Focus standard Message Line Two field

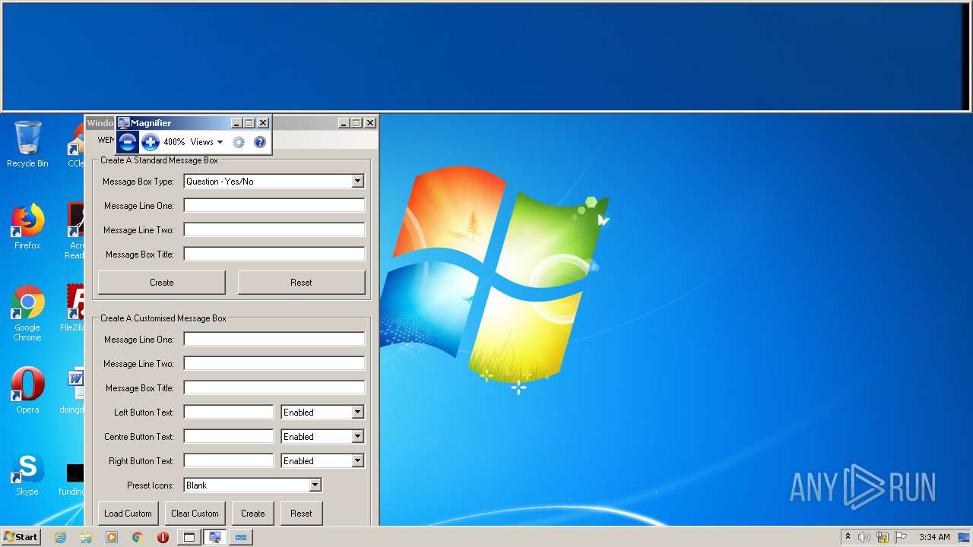[274, 229]
